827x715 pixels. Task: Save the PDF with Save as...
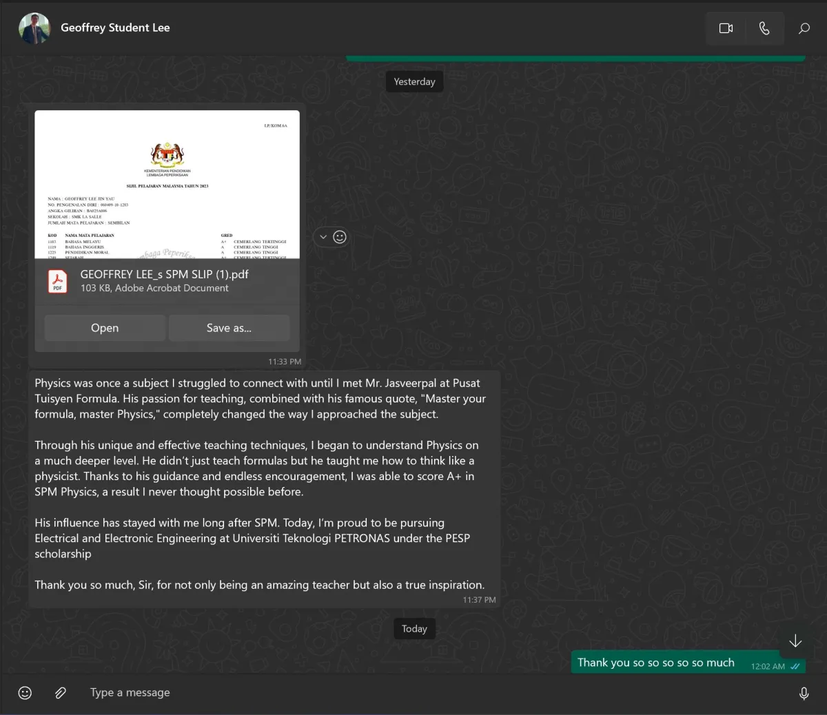[229, 328]
